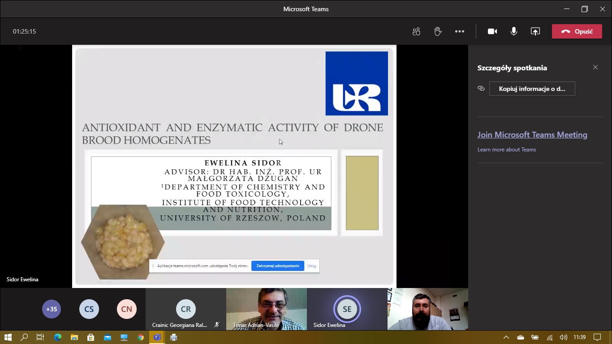
Task: Click Kopiuj informacje o d... button
Action: click(532, 89)
